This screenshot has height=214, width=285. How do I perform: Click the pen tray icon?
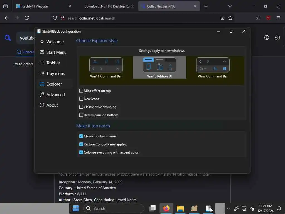coord(236,208)
